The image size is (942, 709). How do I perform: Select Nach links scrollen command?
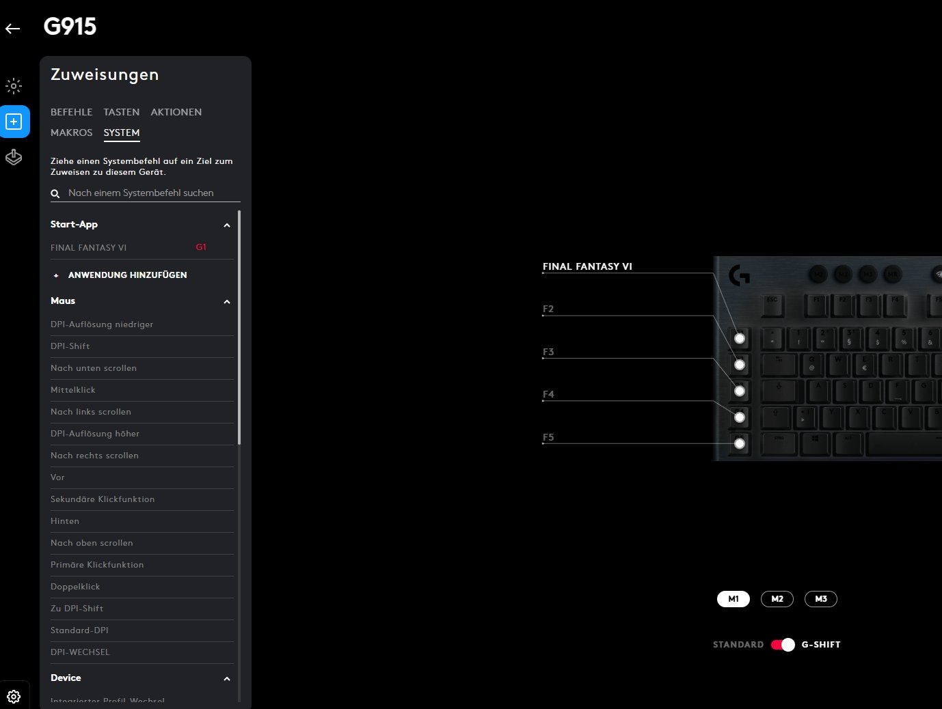[x=142, y=412]
